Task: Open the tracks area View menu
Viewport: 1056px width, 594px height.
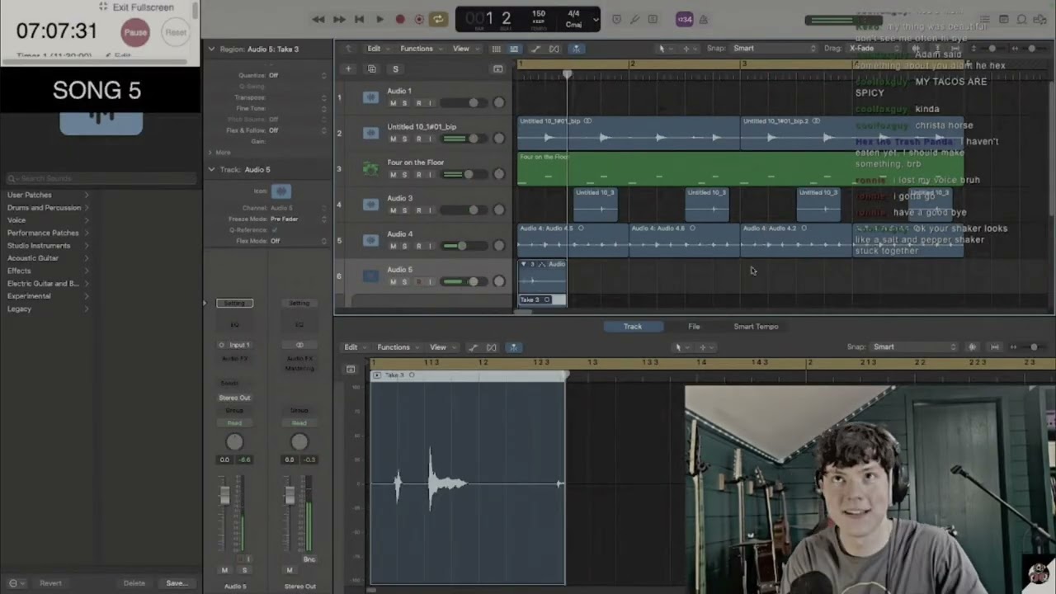Action: (x=464, y=49)
